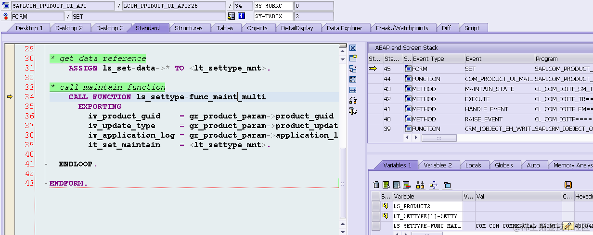Click the source icon in EXECUTE stack row
Viewport: 593px width, 235px height.
(408, 99)
